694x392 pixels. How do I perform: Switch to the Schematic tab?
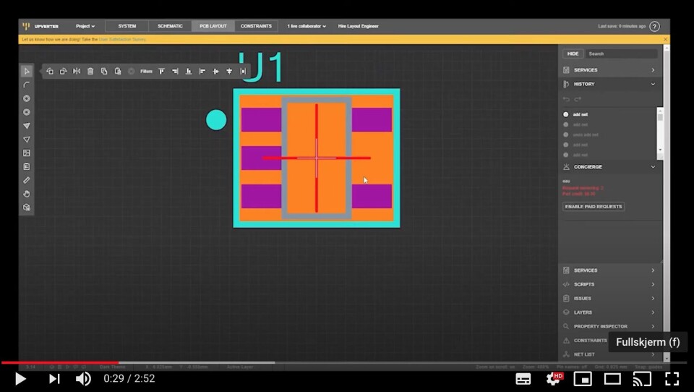point(170,26)
